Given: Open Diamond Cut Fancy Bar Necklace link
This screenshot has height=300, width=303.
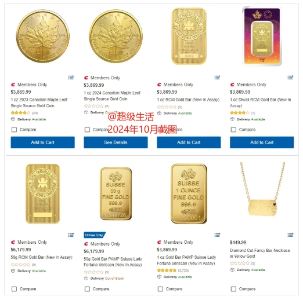Looking at the screenshot, I should pos(259,253).
